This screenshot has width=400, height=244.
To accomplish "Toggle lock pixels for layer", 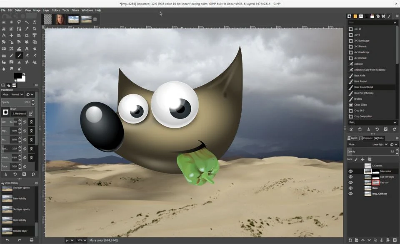I will (x=356, y=159).
